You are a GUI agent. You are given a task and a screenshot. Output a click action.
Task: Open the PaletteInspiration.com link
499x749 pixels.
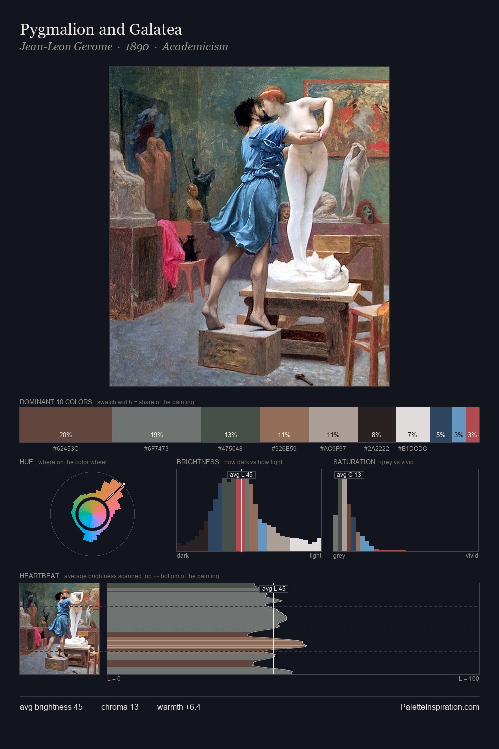coord(440,707)
